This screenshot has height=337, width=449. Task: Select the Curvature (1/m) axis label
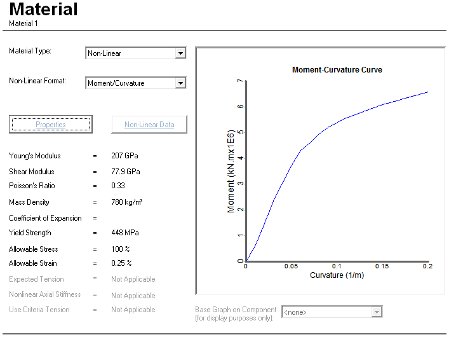[337, 275]
